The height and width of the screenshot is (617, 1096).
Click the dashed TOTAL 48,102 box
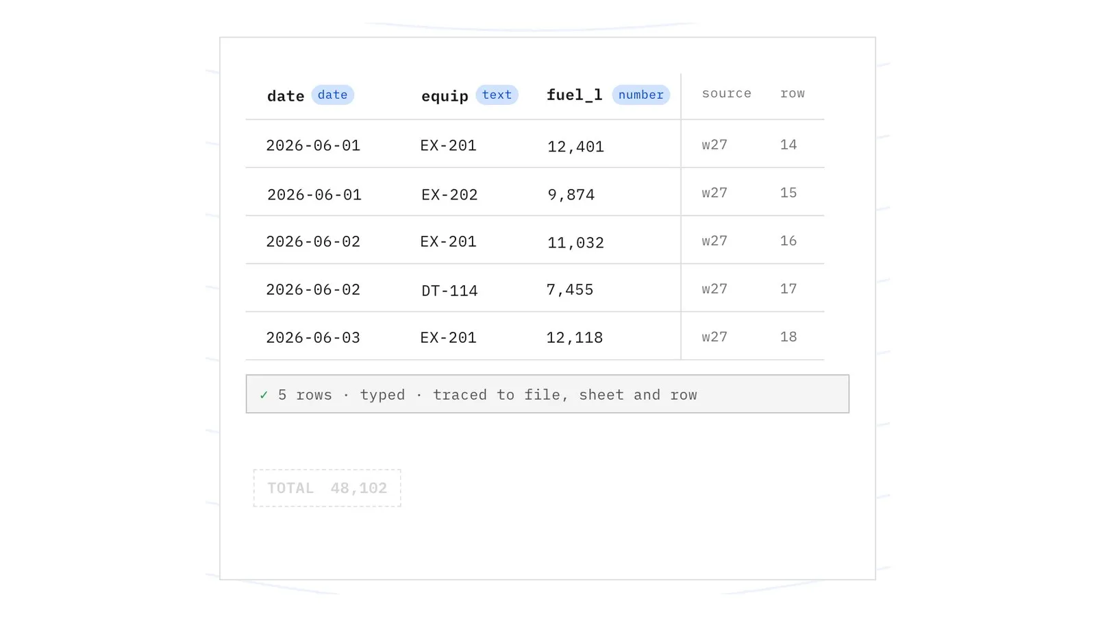click(327, 488)
